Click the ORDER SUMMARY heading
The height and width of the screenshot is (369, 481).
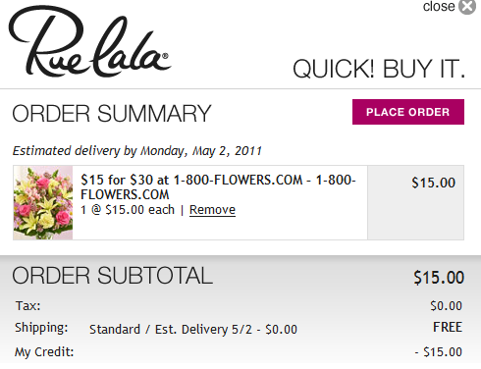[112, 114]
